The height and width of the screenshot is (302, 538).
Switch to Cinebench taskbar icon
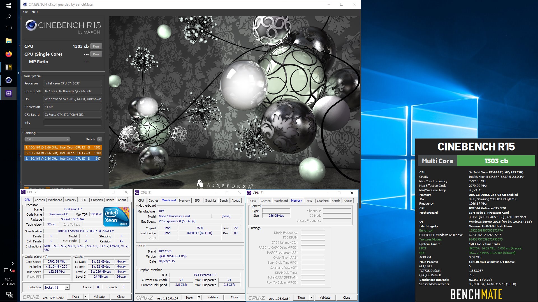(x=8, y=80)
